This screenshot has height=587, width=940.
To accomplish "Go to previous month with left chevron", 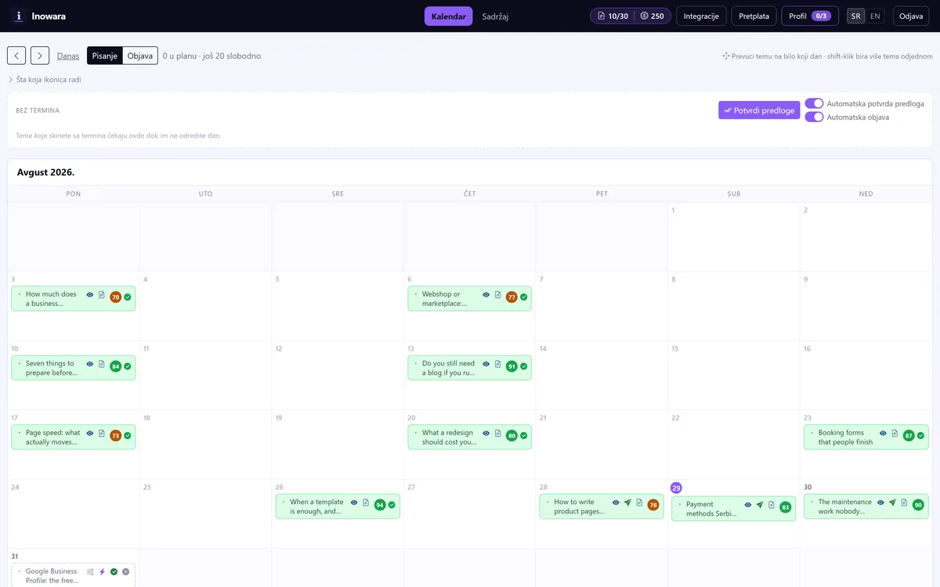I will pos(16,56).
